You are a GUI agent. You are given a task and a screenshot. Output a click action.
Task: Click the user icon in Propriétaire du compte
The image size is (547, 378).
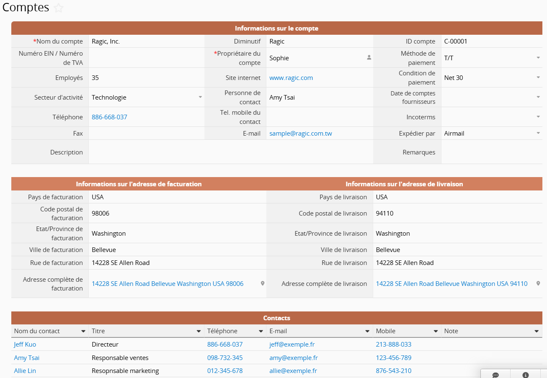(x=369, y=58)
